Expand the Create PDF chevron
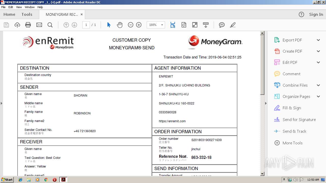Image resolution: width=326 pixels, height=183 pixels. pos(318,51)
